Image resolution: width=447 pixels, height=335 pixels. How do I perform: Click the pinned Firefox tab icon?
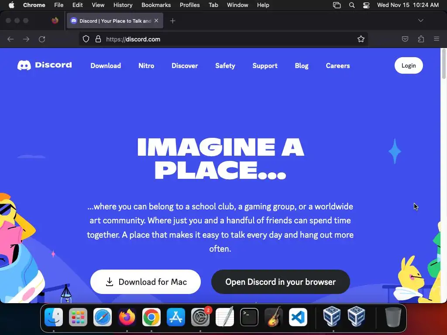[x=55, y=21]
